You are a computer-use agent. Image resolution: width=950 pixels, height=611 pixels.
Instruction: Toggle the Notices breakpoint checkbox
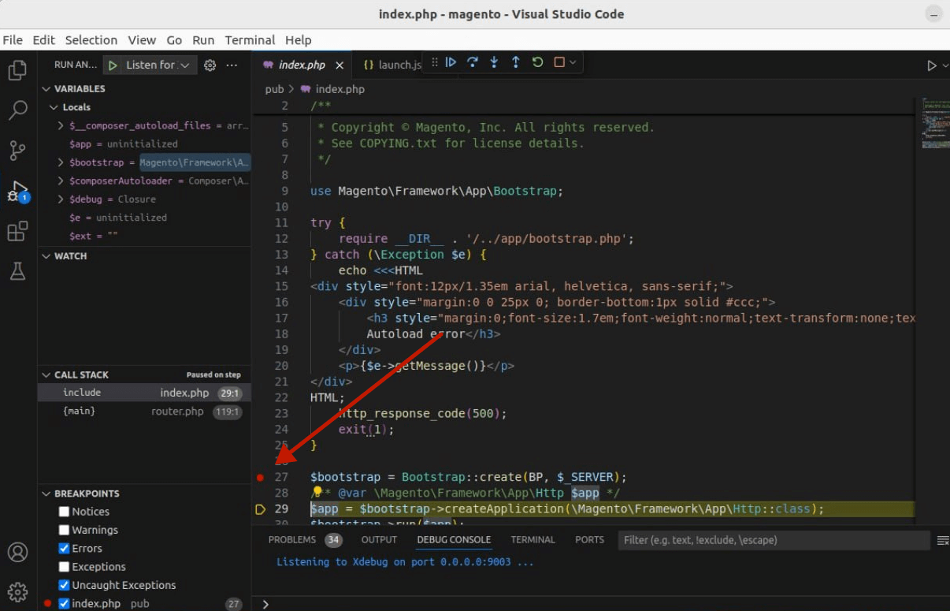(x=65, y=512)
